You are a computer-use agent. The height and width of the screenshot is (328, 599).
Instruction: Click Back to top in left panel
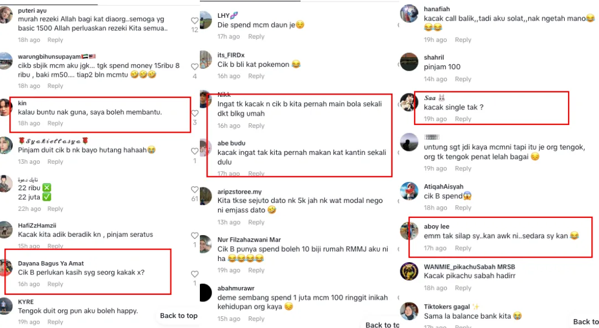pos(179,316)
